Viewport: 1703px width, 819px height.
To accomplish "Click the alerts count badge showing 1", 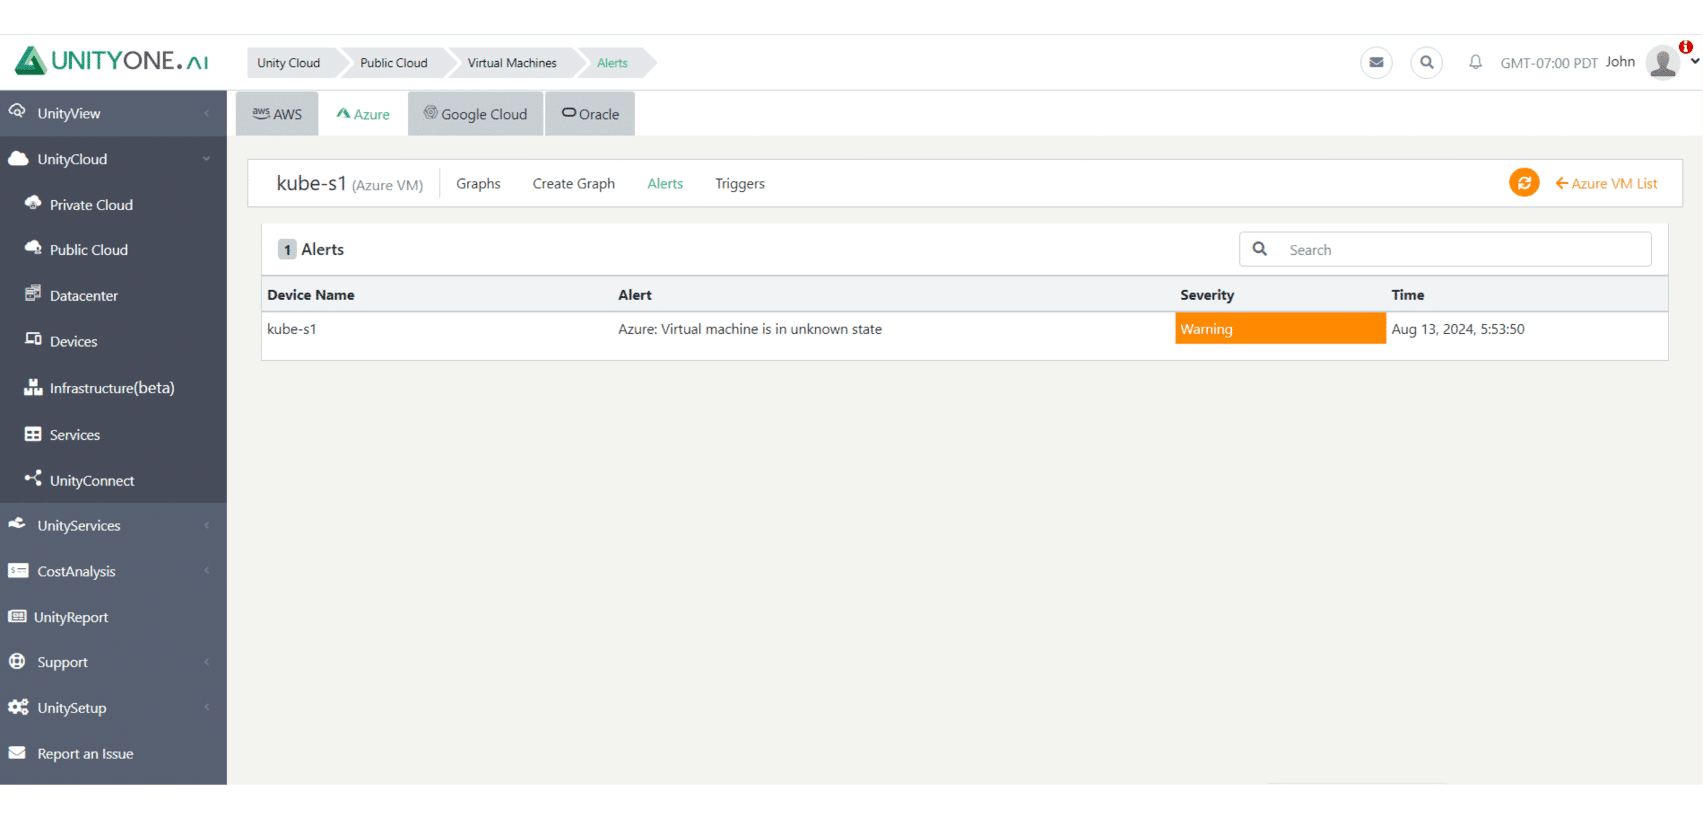I will click(287, 249).
